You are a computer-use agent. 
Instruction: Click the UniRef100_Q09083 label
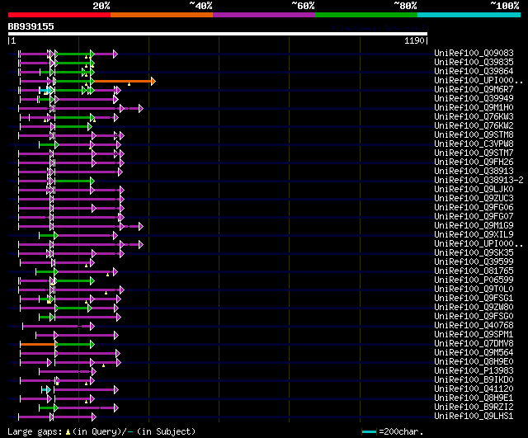474,53
